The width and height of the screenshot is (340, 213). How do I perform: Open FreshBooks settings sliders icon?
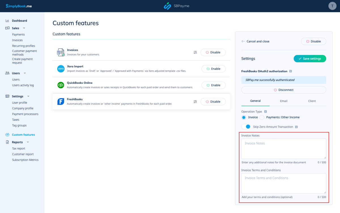(195, 102)
